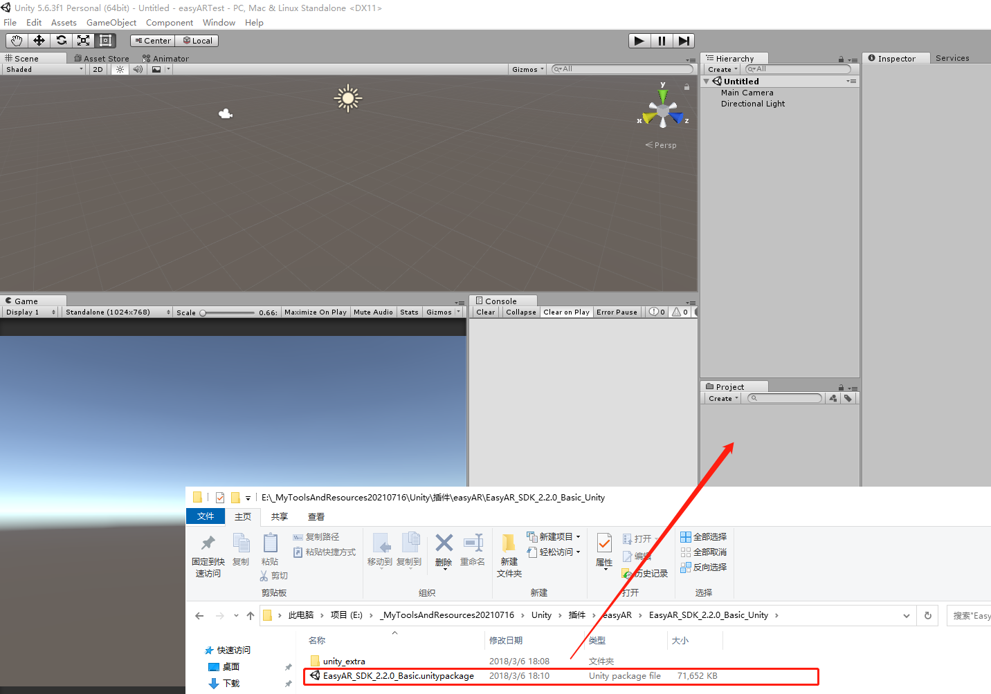Toggle Error Pause in the Console

[x=616, y=312]
